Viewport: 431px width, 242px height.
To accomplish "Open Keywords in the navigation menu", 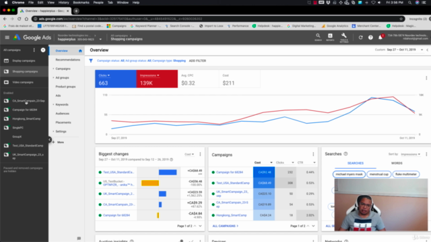I will (62, 105).
